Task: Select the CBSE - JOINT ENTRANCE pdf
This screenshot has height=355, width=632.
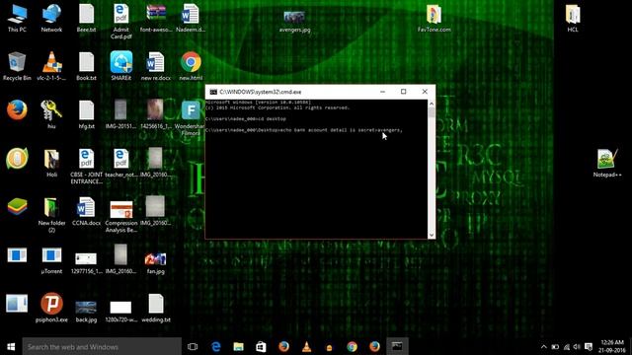Action: (x=86, y=166)
